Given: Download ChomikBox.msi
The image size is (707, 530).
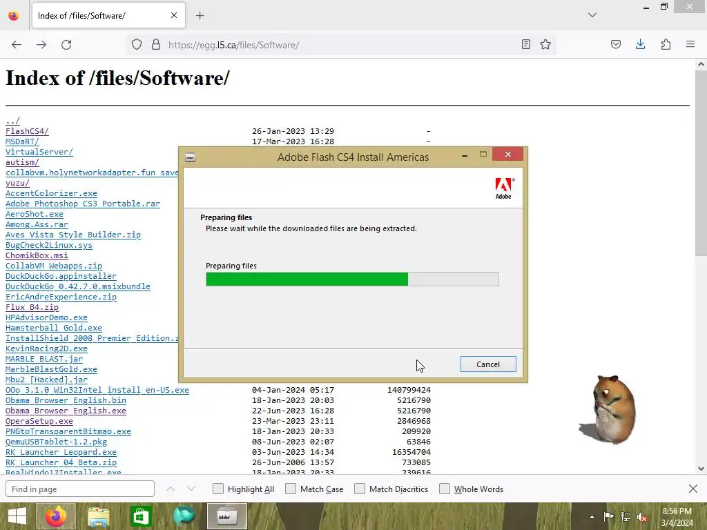Looking at the screenshot, I should tap(37, 255).
